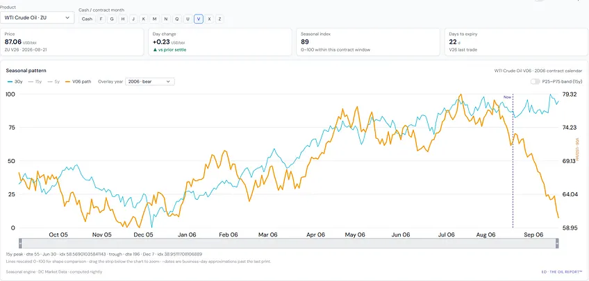This screenshot has width=589, height=281.
Task: Select the Cash contract button
Action: coord(87,19)
